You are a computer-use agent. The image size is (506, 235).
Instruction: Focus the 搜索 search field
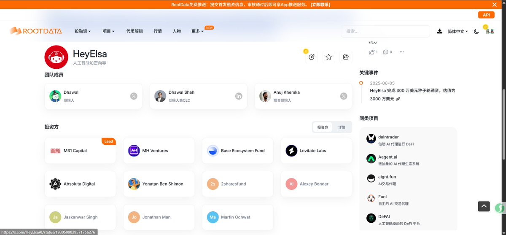(385, 31)
